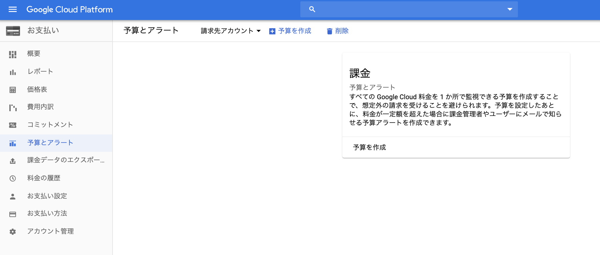This screenshot has width=600, height=255.
Task: Click the 価格表 table icon
Action: [13, 90]
